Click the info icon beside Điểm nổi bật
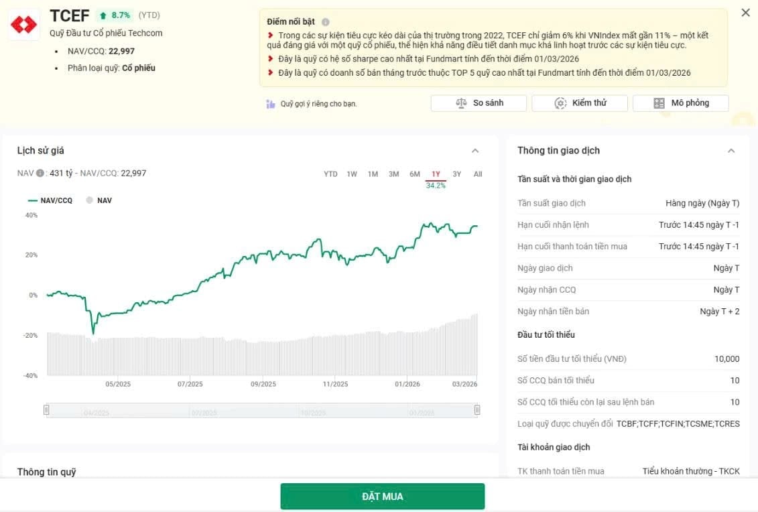 [x=325, y=22]
